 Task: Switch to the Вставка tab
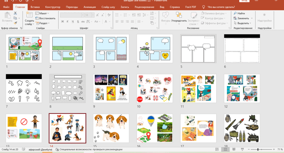tap(35, 7)
